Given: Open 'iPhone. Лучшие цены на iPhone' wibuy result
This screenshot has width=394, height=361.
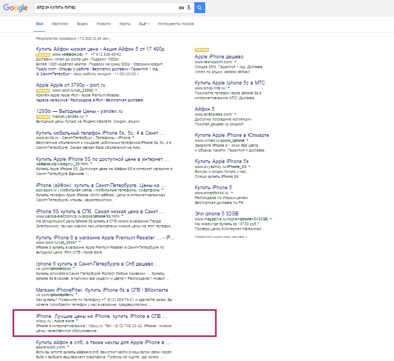Looking at the screenshot, I should click(102, 316).
